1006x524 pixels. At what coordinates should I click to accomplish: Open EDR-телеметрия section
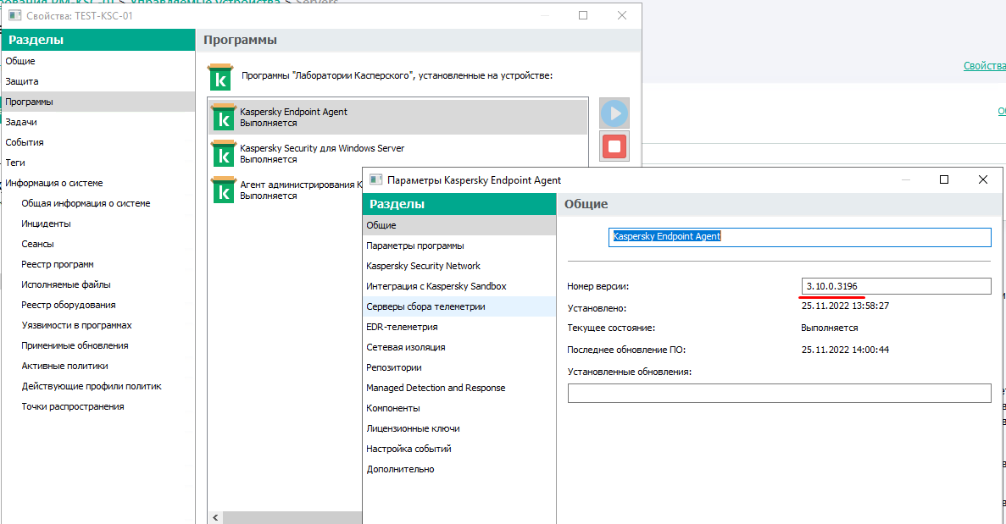(459, 327)
